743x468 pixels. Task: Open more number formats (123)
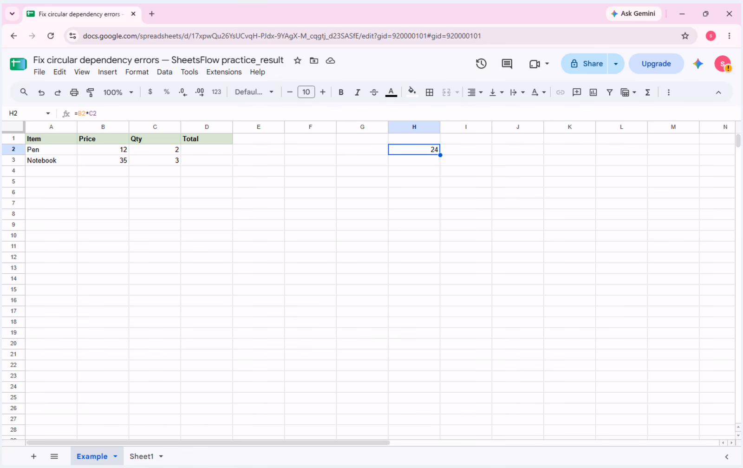click(x=216, y=92)
